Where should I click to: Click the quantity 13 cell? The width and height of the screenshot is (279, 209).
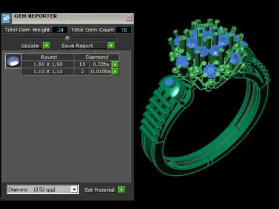click(82, 64)
